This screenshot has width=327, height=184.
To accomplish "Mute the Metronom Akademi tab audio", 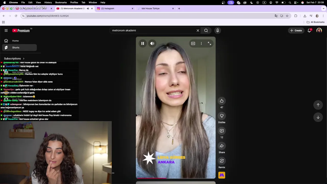I will [88, 8].
